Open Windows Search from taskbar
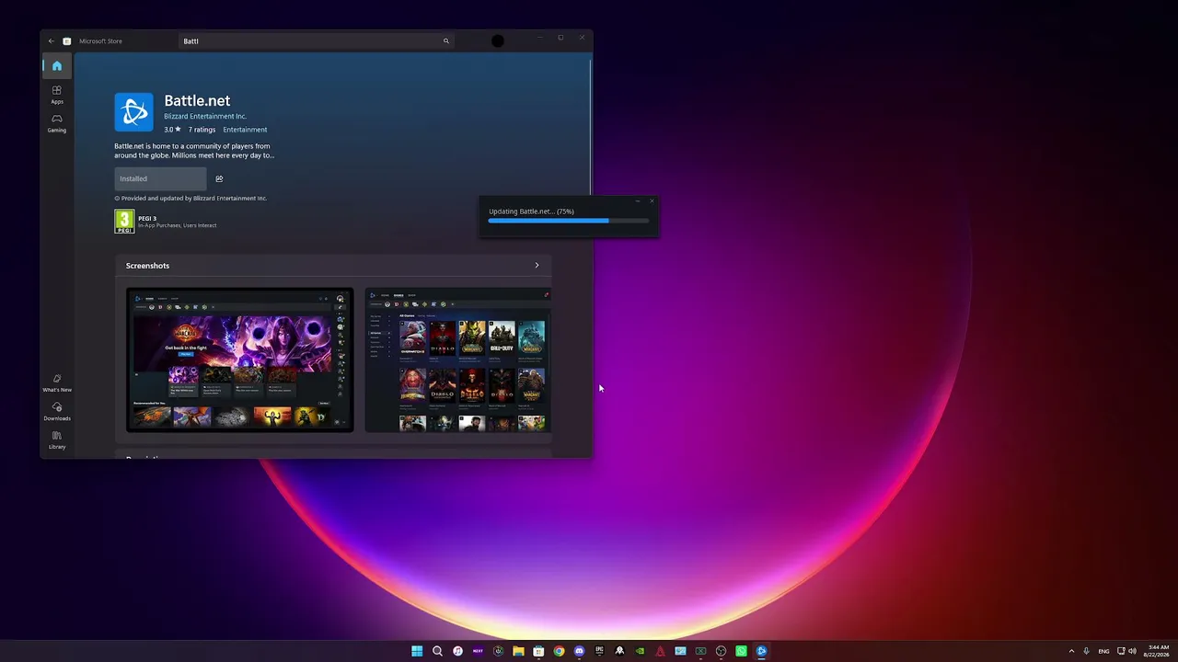This screenshot has width=1178, height=662. [x=437, y=651]
